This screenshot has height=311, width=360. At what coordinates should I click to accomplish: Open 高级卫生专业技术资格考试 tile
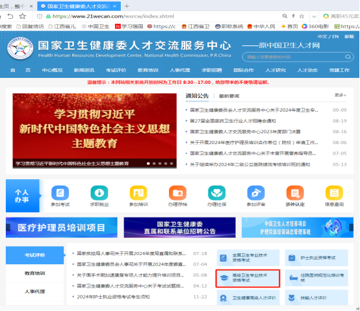pos(248,278)
